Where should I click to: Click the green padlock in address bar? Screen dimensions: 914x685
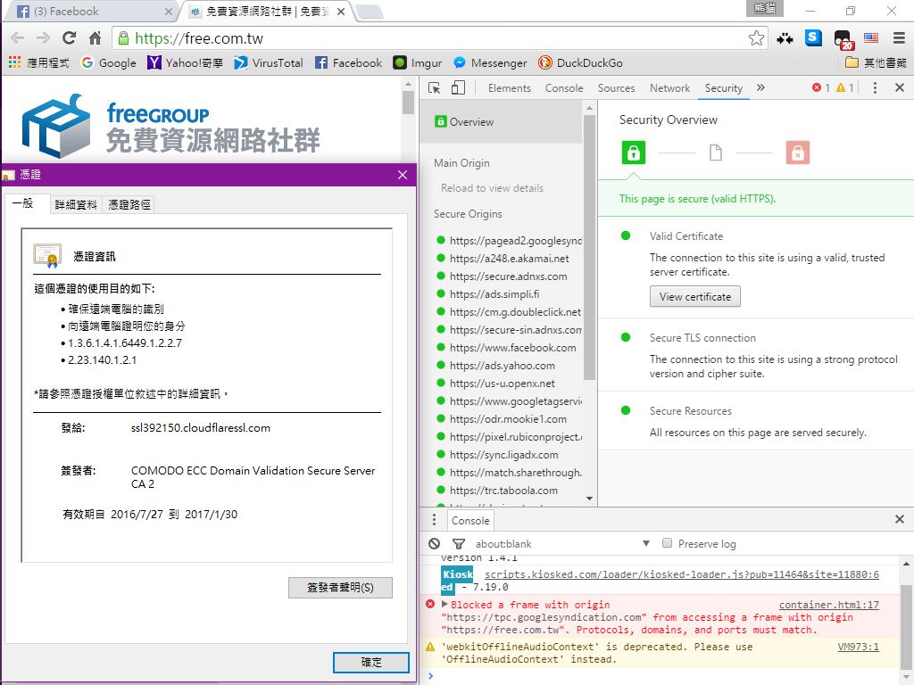[123, 38]
